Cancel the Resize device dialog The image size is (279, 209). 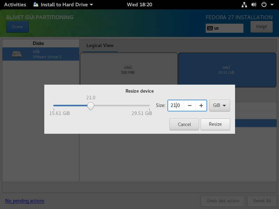[184, 124]
